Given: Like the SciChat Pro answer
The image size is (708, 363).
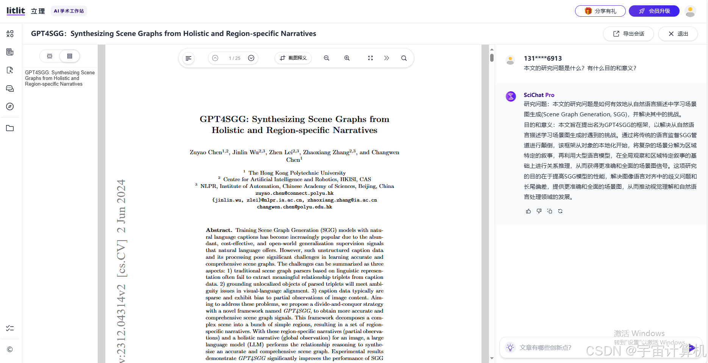Looking at the screenshot, I should tap(528, 211).
